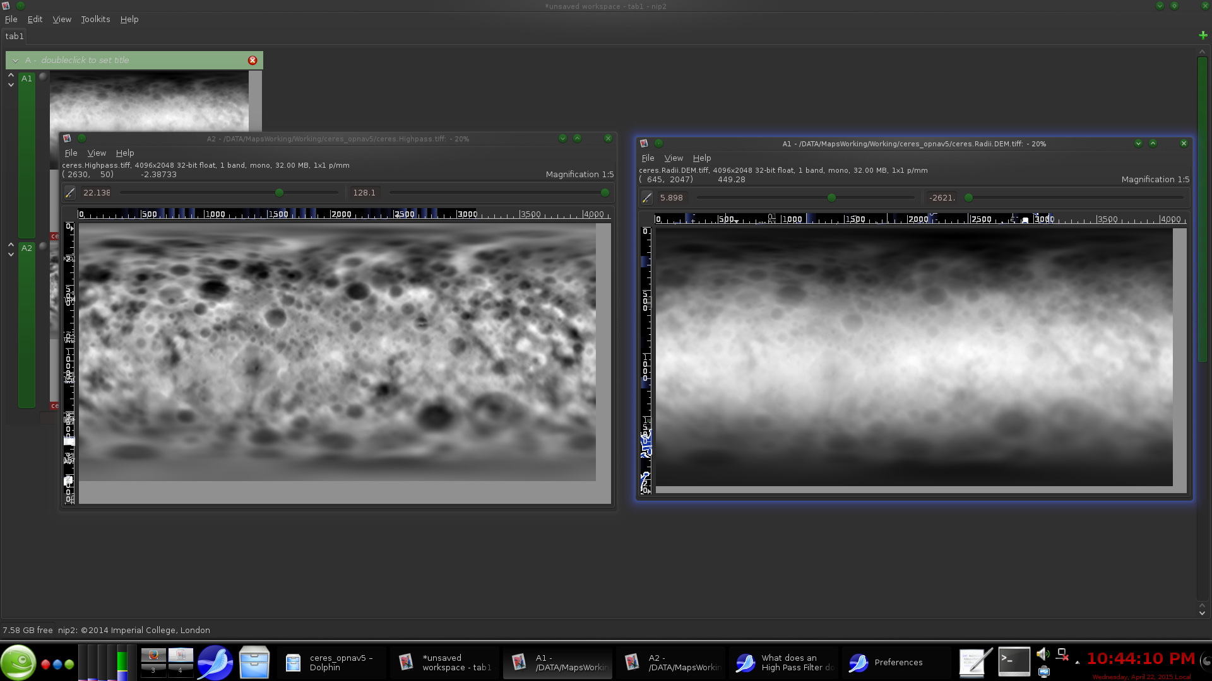Click the green activity dot in panel
Image resolution: width=1212 pixels, height=681 pixels.
point(69,664)
